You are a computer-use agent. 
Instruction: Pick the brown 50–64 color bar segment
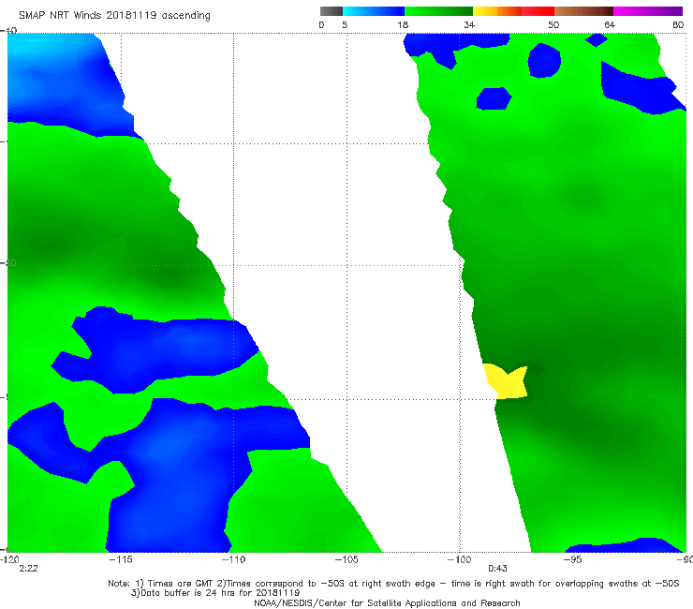[x=583, y=11]
